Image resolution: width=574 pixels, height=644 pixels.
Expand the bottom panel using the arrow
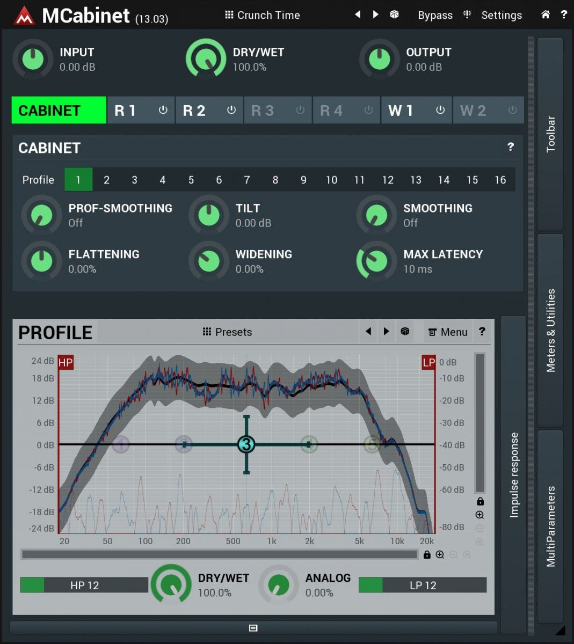tap(252, 627)
